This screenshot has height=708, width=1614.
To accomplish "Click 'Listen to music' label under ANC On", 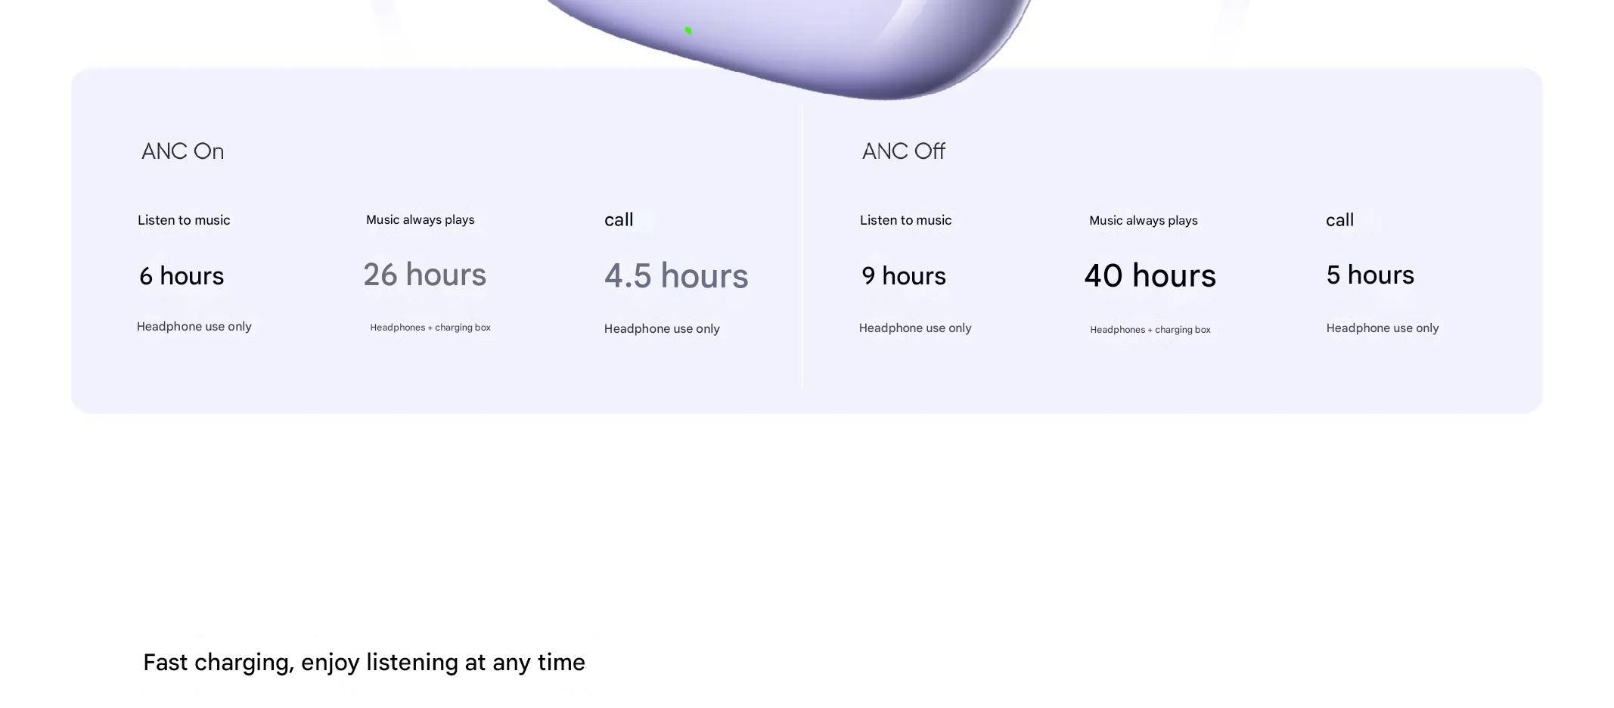I will click(x=184, y=220).
